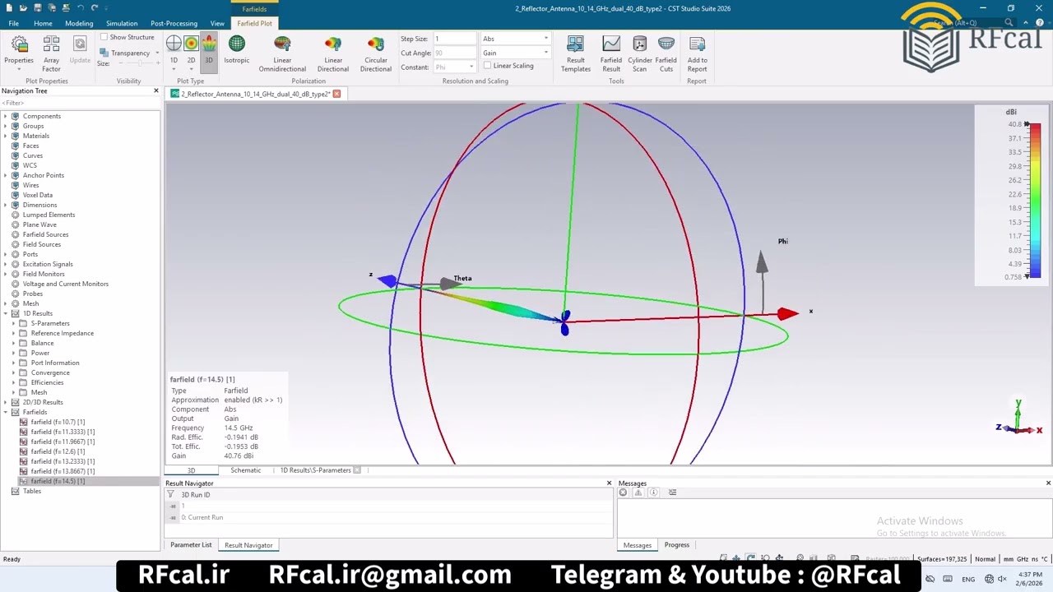
Task: Select the Efficiencies folder
Action: click(47, 382)
